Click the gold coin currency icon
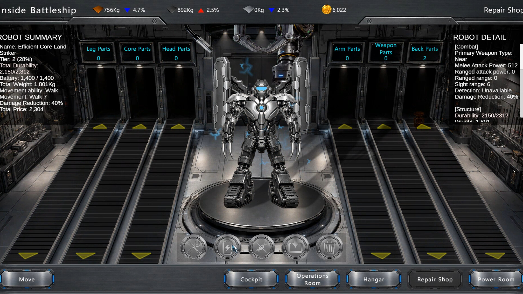523x294 pixels. click(326, 10)
